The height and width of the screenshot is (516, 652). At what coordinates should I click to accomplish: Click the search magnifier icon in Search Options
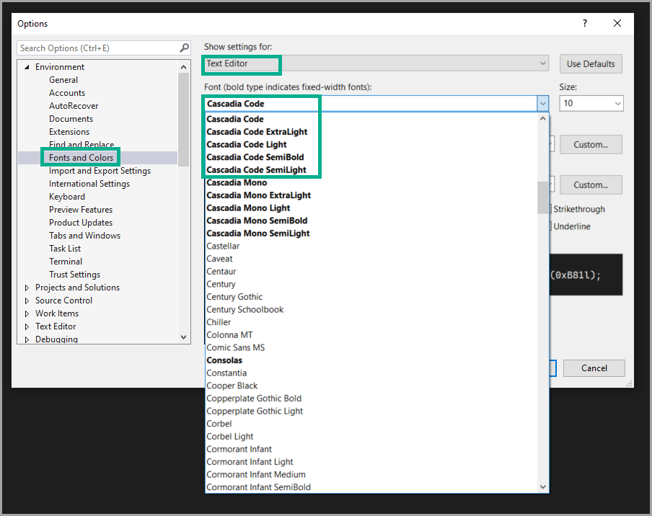point(185,48)
